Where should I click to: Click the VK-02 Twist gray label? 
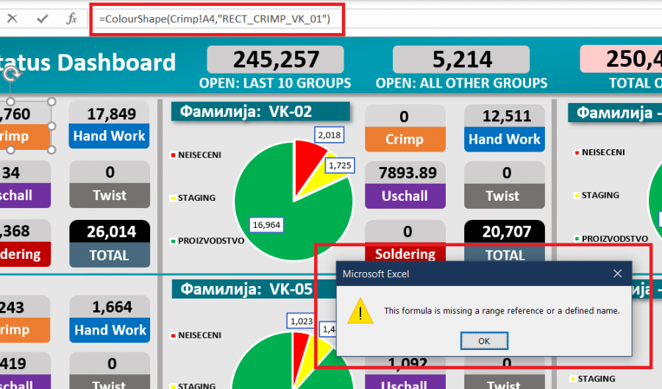(505, 196)
